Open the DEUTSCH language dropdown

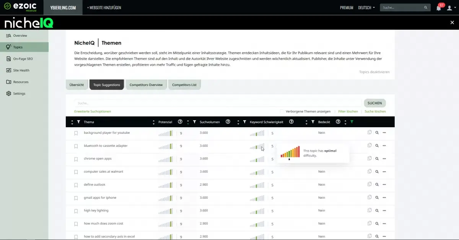(x=366, y=8)
